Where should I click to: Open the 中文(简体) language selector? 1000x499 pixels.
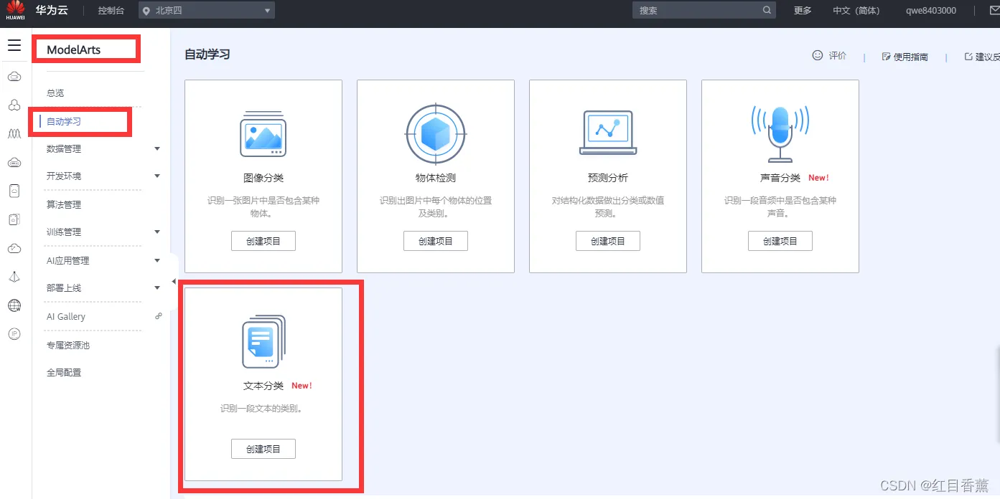pyautogui.click(x=856, y=11)
